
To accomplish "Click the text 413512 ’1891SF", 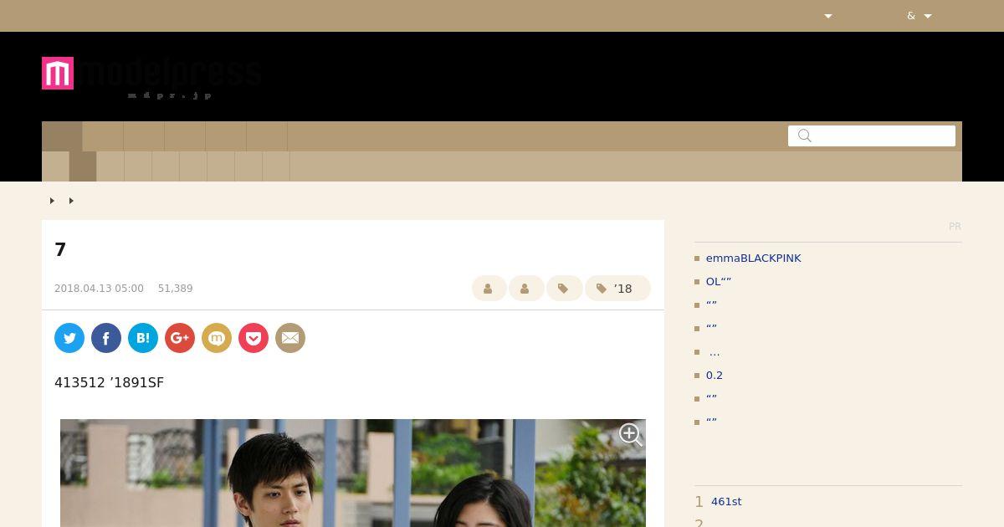I will [109, 383].
